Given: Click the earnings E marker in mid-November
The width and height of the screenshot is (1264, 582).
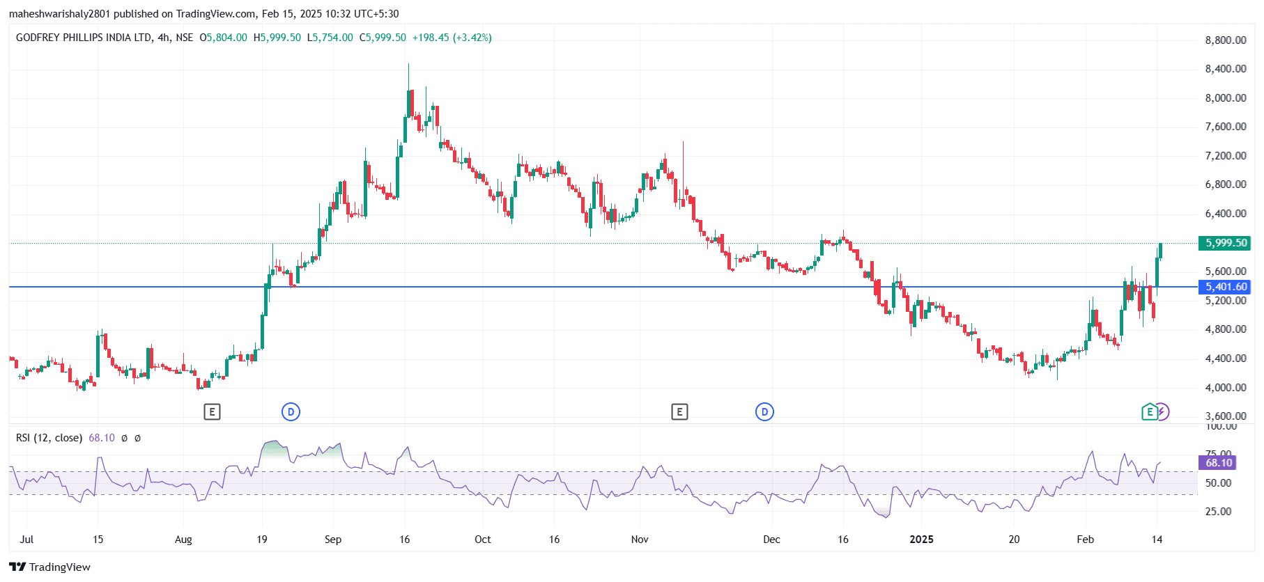Looking at the screenshot, I should (x=679, y=412).
